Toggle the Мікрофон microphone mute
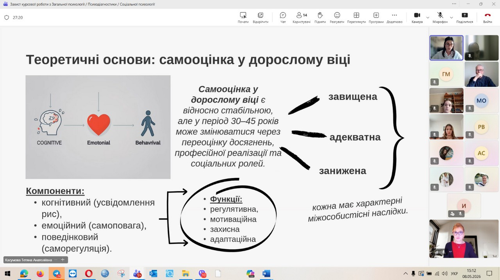500x280 pixels. click(x=440, y=18)
